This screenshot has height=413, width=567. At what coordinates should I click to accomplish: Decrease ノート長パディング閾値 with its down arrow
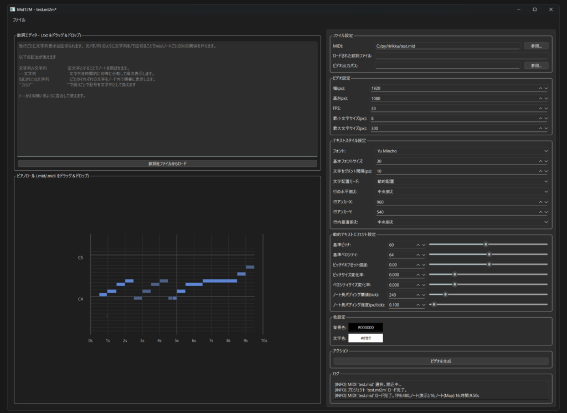tap(424, 295)
